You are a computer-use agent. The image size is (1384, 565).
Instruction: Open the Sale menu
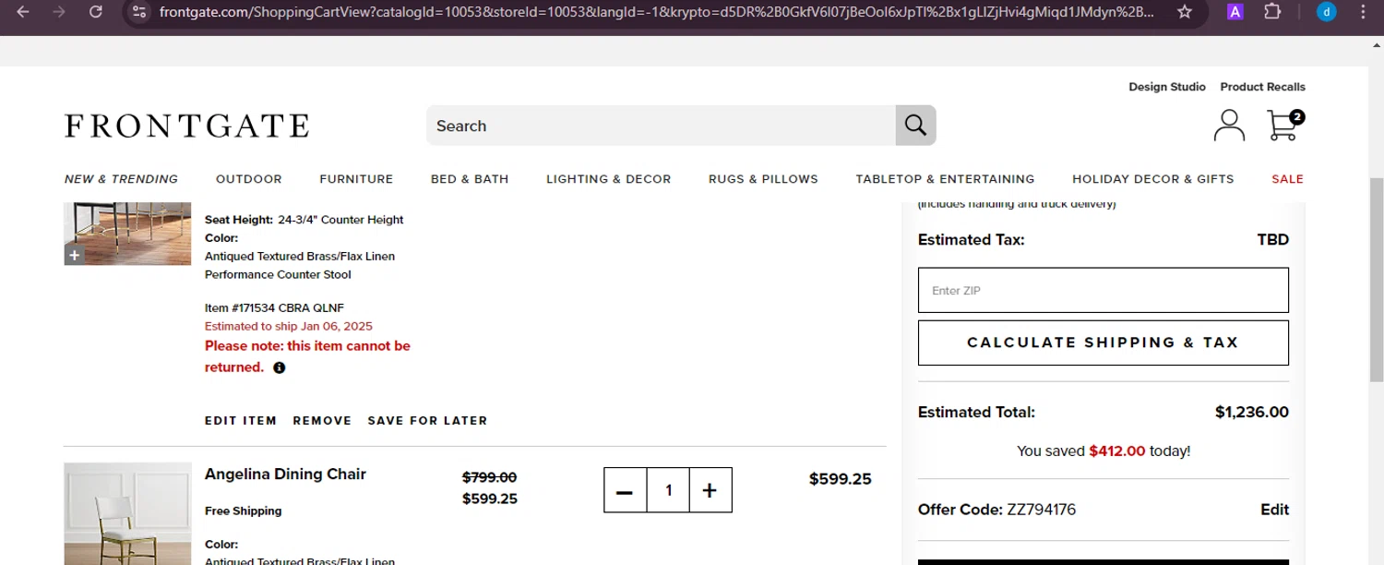1287,179
